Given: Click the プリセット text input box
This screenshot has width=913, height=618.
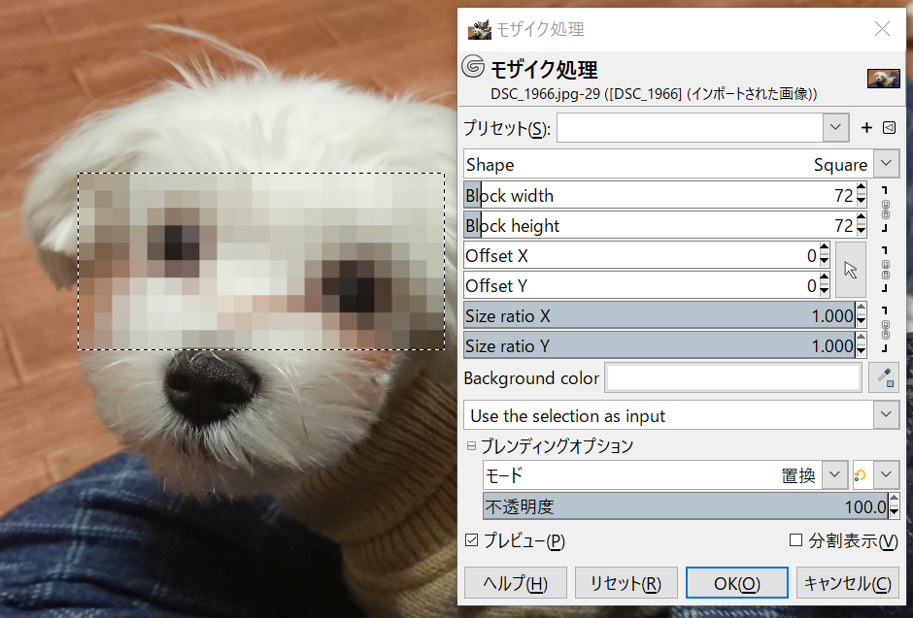Looking at the screenshot, I should (x=690, y=127).
